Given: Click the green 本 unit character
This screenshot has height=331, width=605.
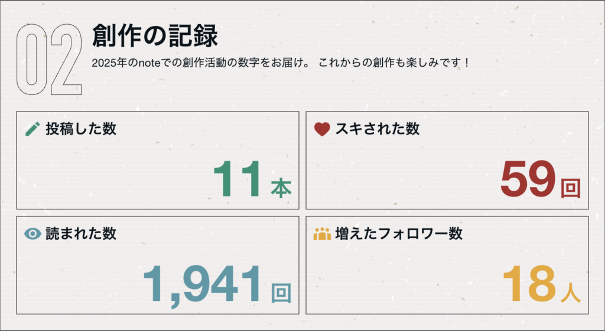Looking at the screenshot, I should 281,188.
